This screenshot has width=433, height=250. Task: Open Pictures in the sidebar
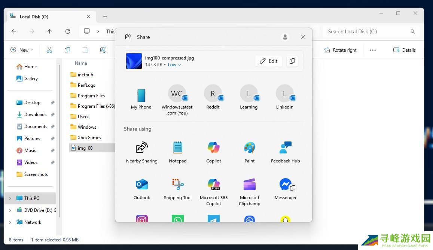(28, 138)
